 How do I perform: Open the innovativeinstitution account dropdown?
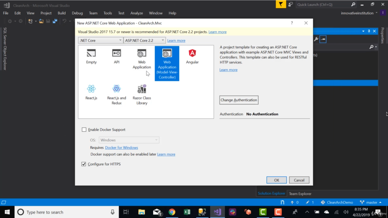coord(359,13)
